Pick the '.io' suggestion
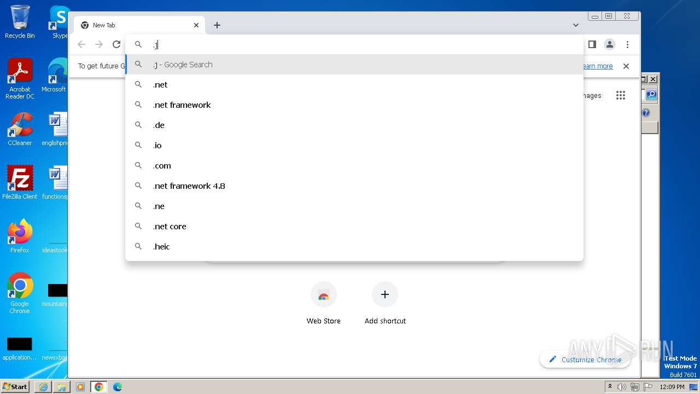Image resolution: width=700 pixels, height=394 pixels. click(354, 146)
